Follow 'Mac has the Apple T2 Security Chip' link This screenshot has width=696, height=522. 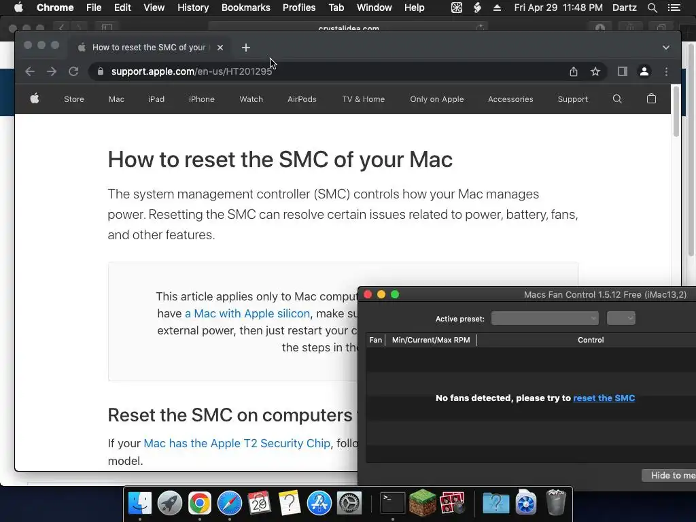[237, 443]
